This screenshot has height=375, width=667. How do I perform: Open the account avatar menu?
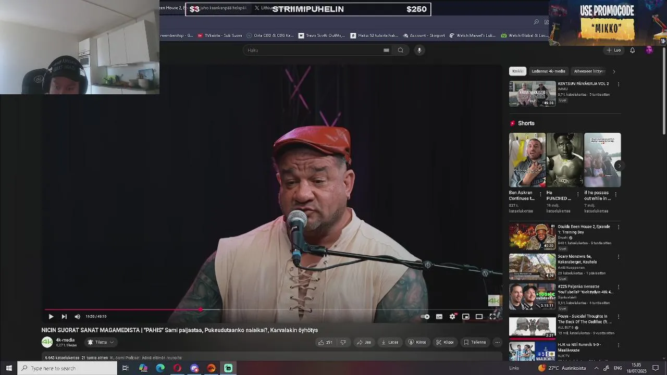pyautogui.click(x=649, y=50)
